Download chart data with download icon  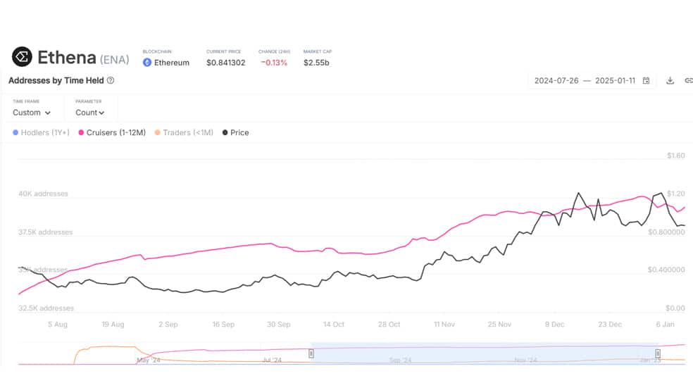point(670,80)
